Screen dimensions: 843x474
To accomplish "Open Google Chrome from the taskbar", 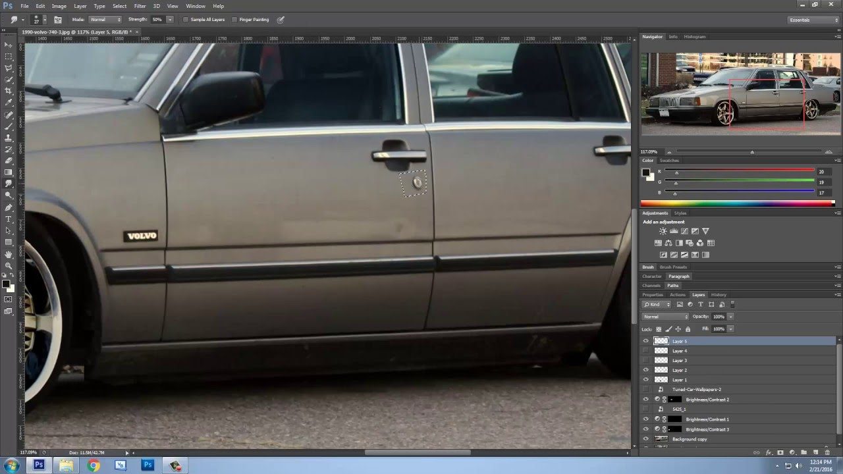I will (x=94, y=465).
